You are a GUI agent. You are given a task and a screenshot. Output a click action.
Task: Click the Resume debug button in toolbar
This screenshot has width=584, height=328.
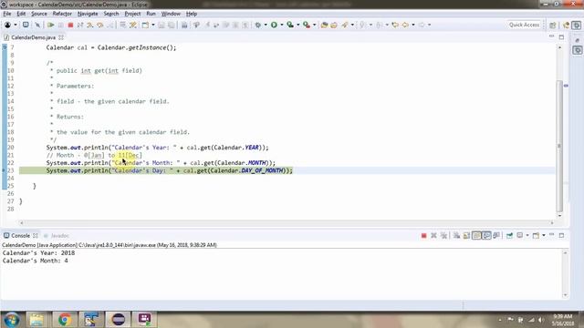point(51,25)
